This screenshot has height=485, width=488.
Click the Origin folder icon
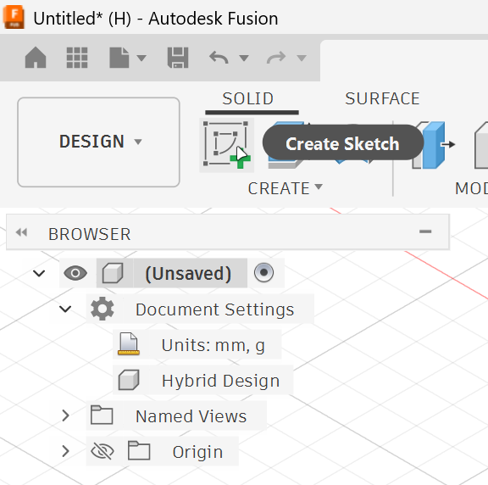pyautogui.click(x=139, y=450)
